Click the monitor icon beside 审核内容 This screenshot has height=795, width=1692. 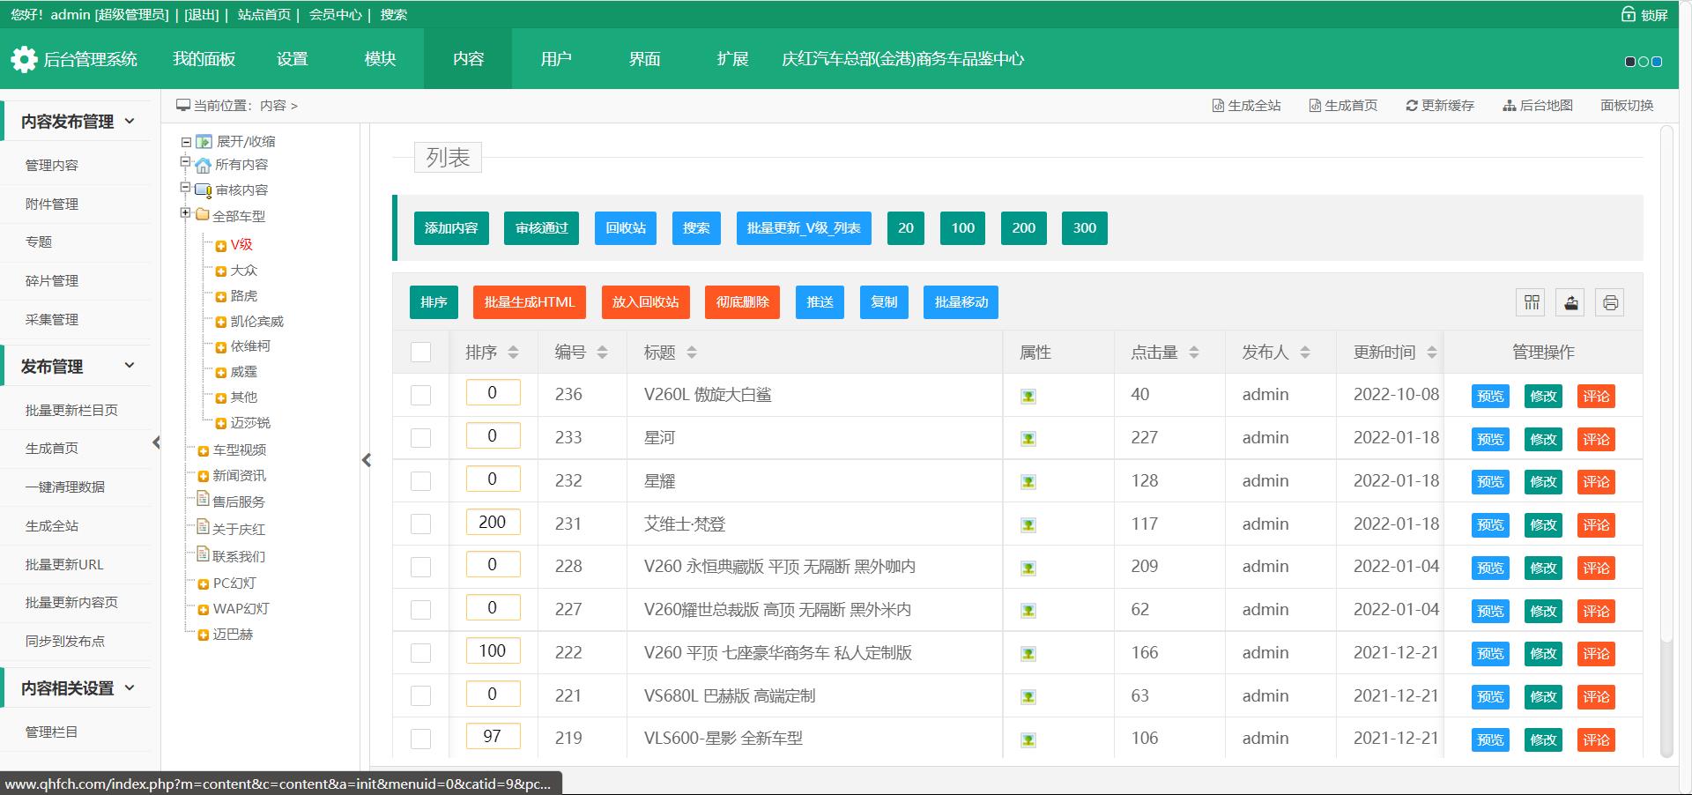click(203, 190)
